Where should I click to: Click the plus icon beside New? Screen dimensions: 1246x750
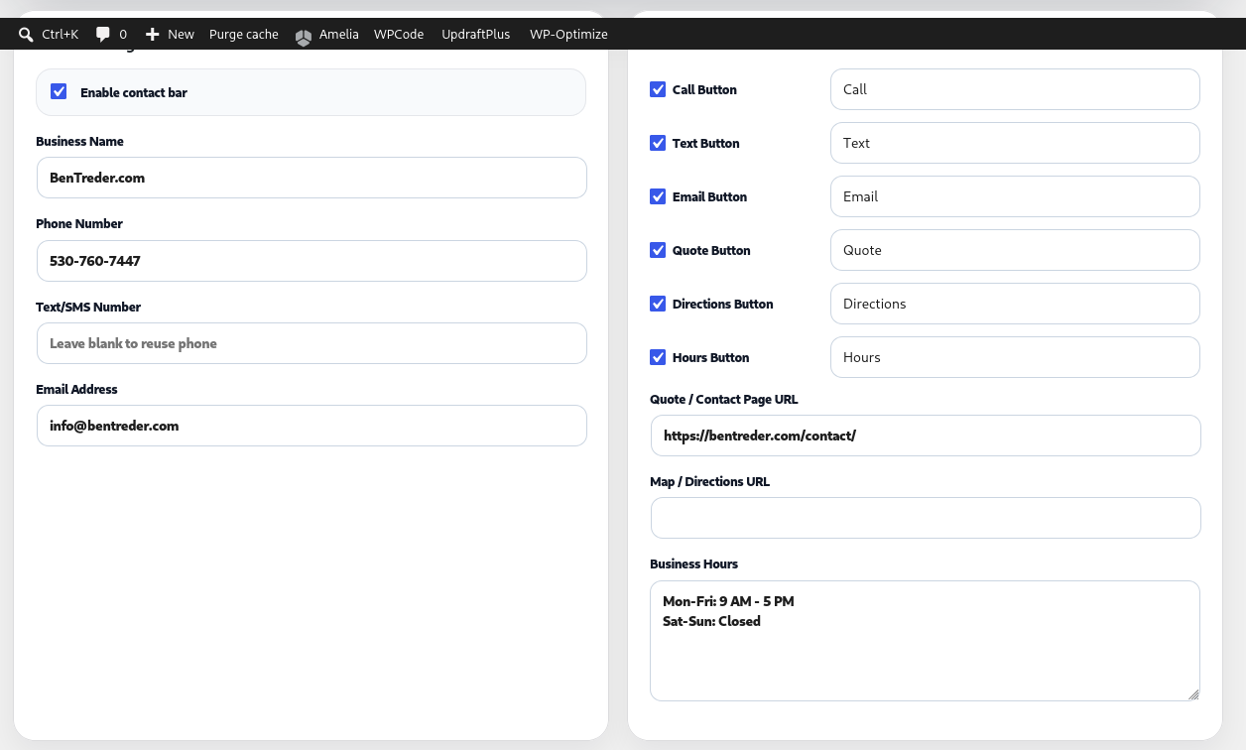[152, 34]
